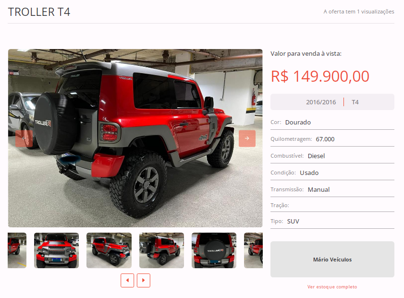Click the thumbnail carousel left arrow button
404x298 pixels.
(x=127, y=280)
